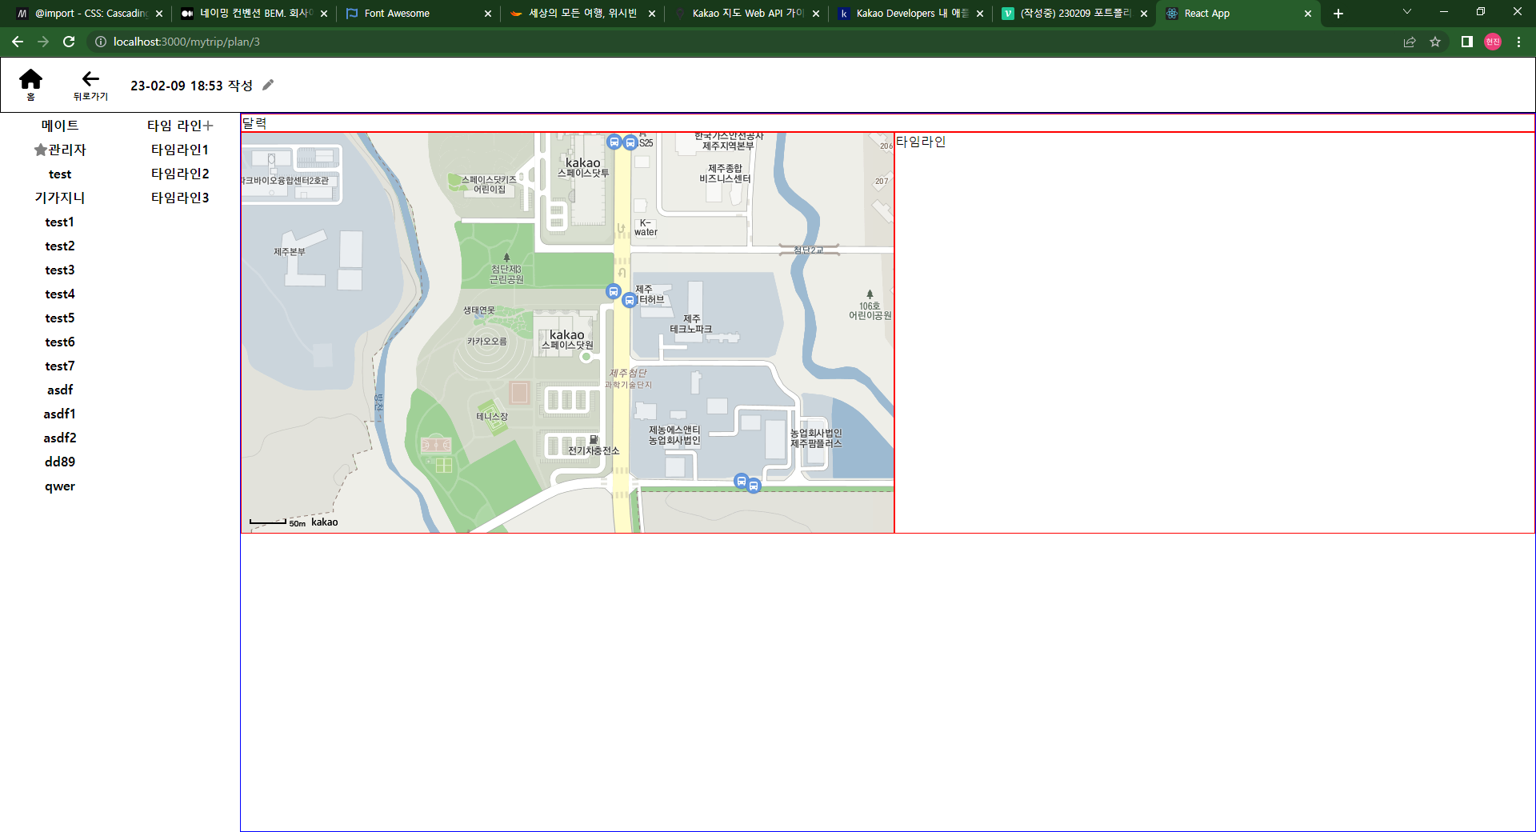Switch to Kakao Developers browser tab

(910, 14)
